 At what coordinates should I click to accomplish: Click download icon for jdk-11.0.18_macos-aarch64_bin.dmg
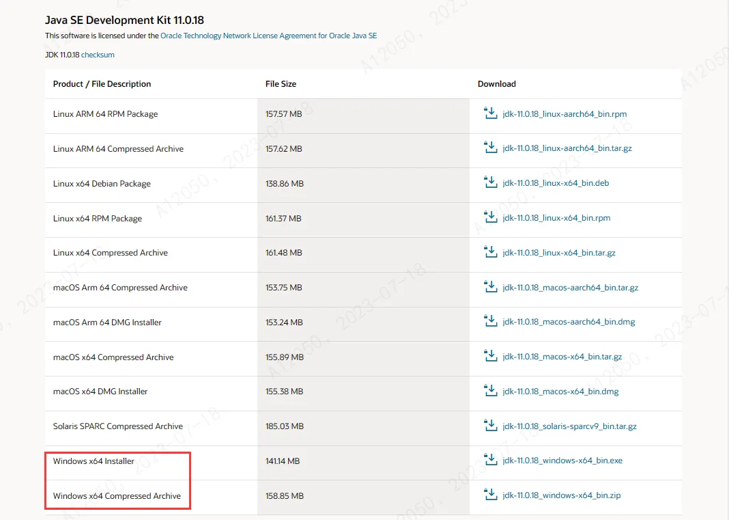(491, 321)
